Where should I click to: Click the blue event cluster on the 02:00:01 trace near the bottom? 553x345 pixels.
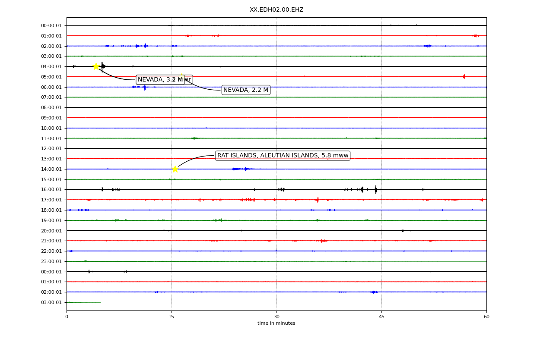click(x=374, y=292)
